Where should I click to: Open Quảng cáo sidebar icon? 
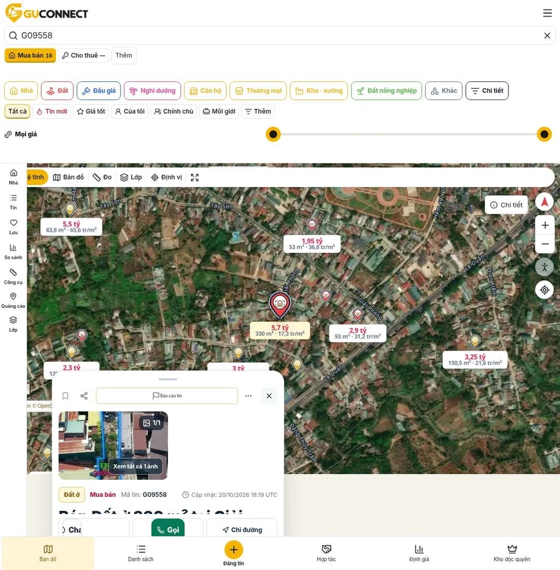pos(13,300)
